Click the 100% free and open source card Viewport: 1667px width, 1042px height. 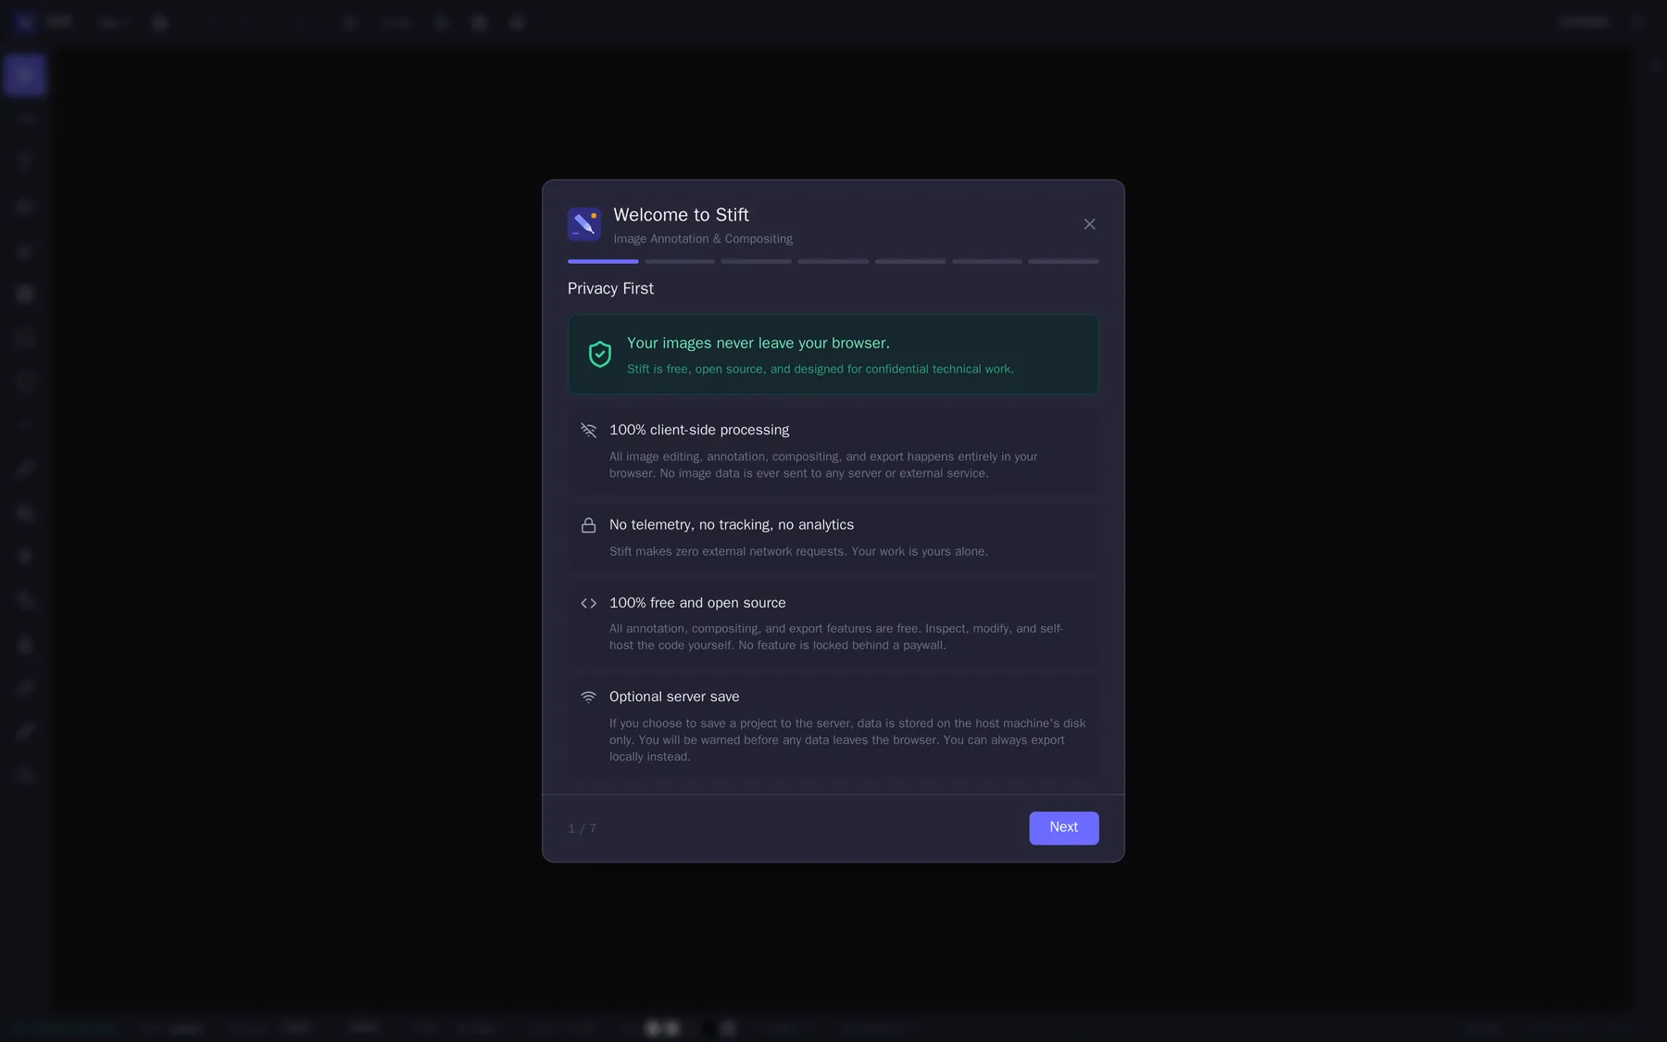click(x=833, y=623)
